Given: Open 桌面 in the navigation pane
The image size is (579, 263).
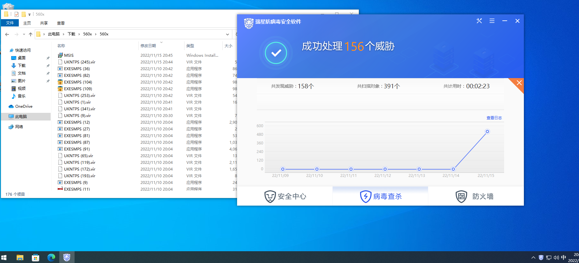Looking at the screenshot, I should tap(22, 58).
